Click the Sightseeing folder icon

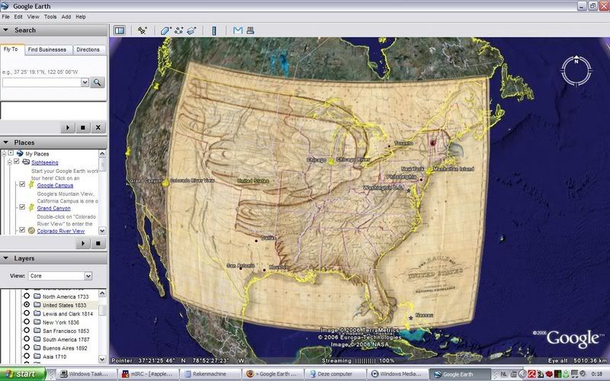tap(26, 162)
